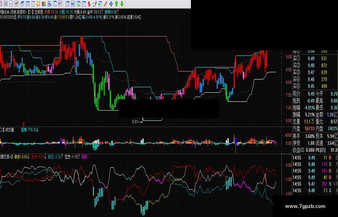The image size is (338, 217).
Task: Click the 外盘 56733 value
Action: pos(309,128)
